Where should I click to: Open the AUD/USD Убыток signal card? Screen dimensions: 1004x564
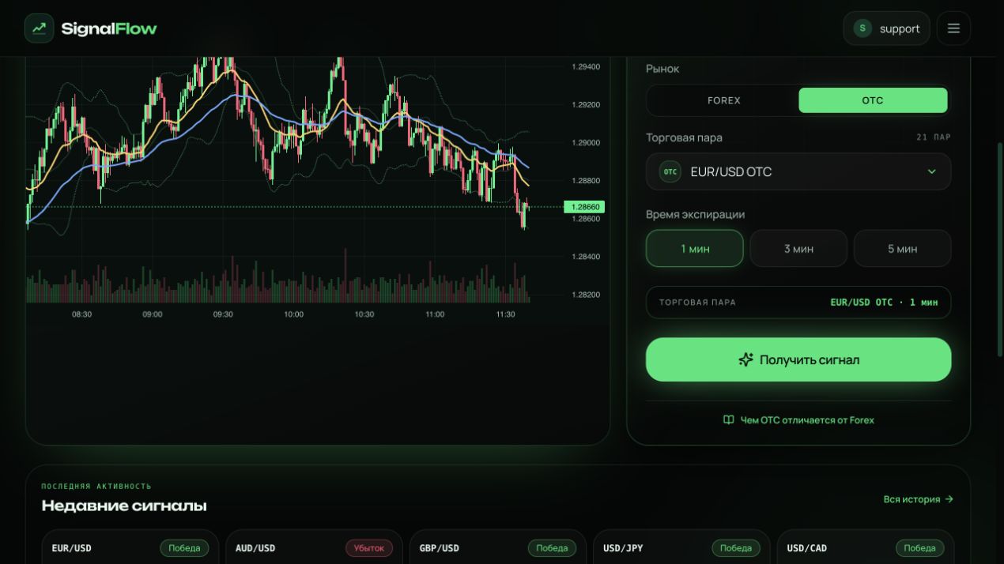click(x=314, y=547)
